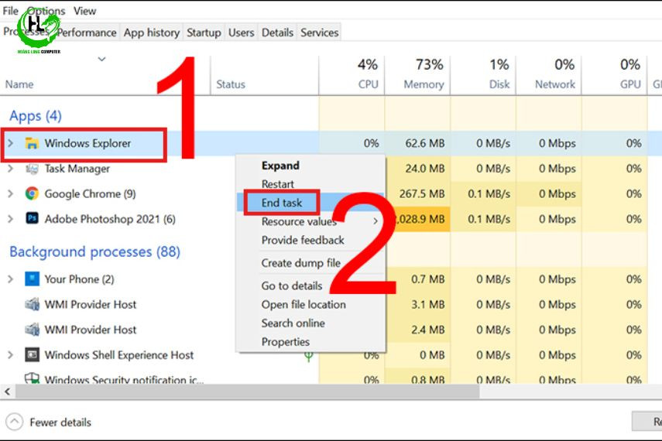Select the Apps (4) group header
662x441 pixels.
pos(36,115)
